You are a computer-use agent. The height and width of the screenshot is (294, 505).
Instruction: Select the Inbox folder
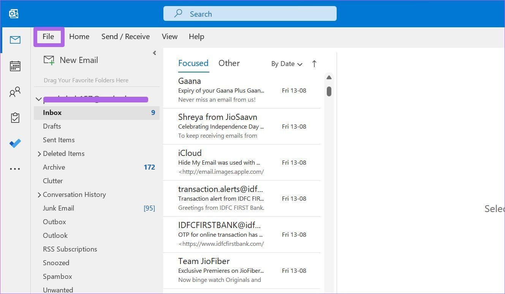[x=97, y=113]
